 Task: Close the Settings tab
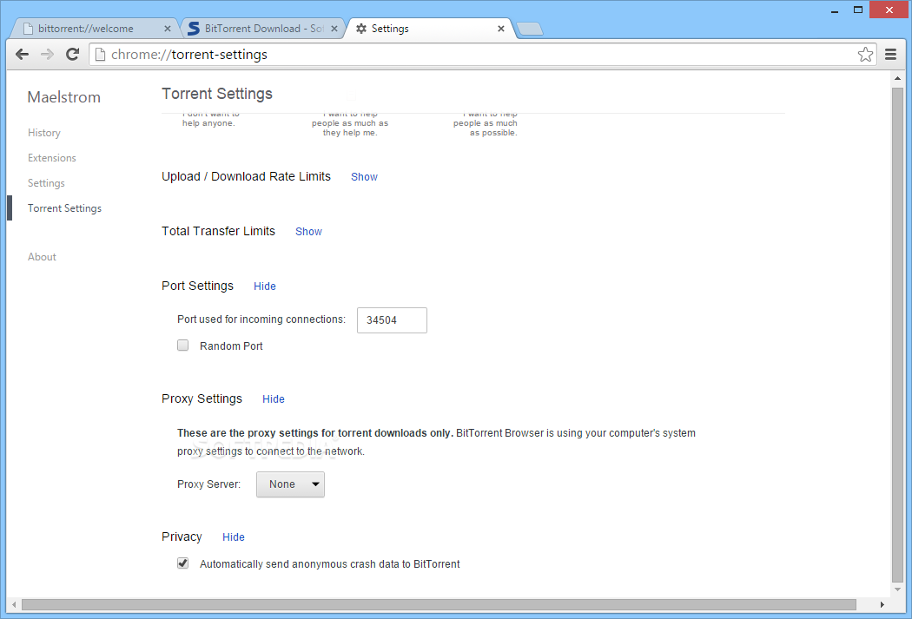[501, 29]
